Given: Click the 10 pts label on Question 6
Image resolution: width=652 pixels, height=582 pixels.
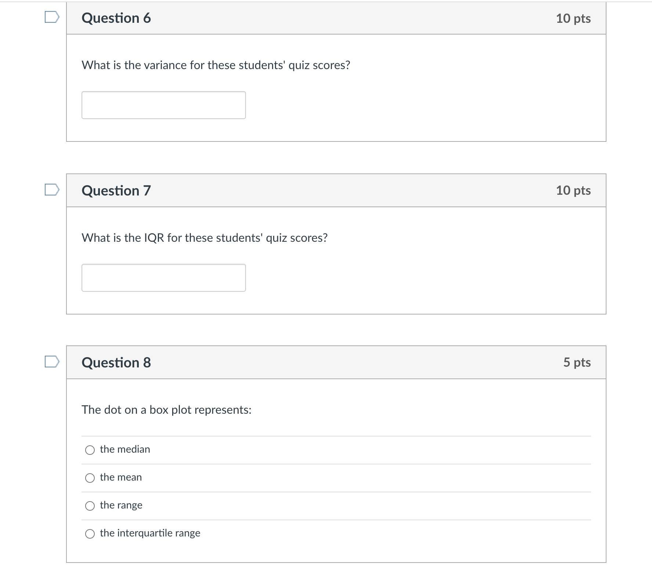Looking at the screenshot, I should [x=573, y=18].
